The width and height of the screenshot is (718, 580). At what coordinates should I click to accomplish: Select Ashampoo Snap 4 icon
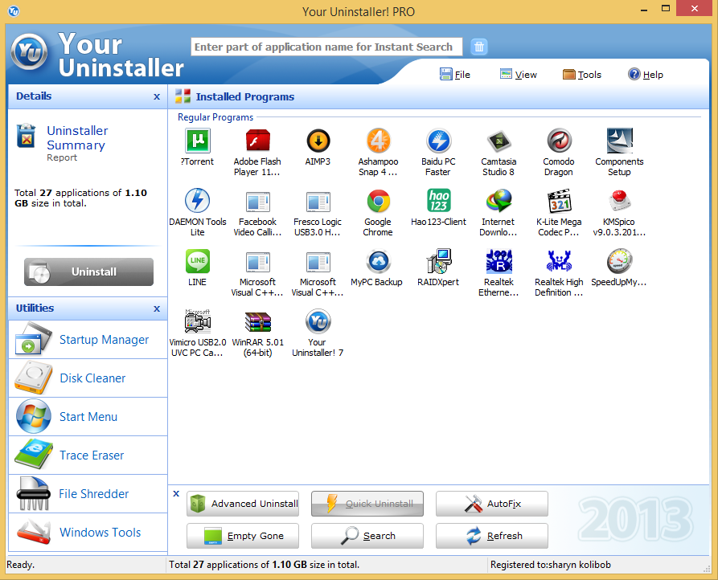[x=378, y=141]
